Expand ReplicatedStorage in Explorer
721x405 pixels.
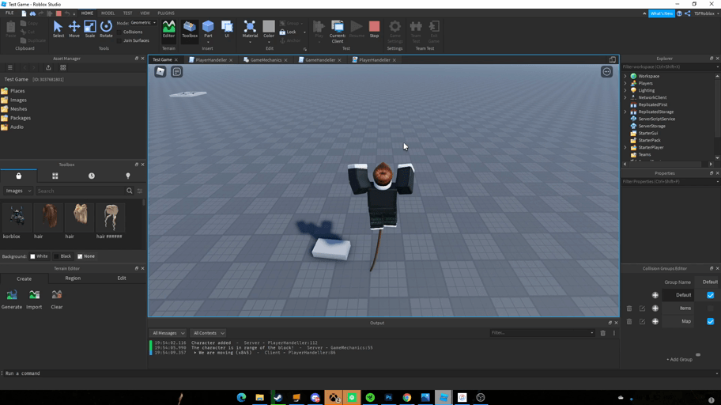625,112
